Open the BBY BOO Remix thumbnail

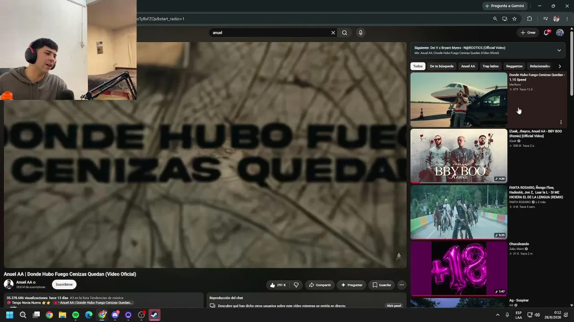[459, 156]
